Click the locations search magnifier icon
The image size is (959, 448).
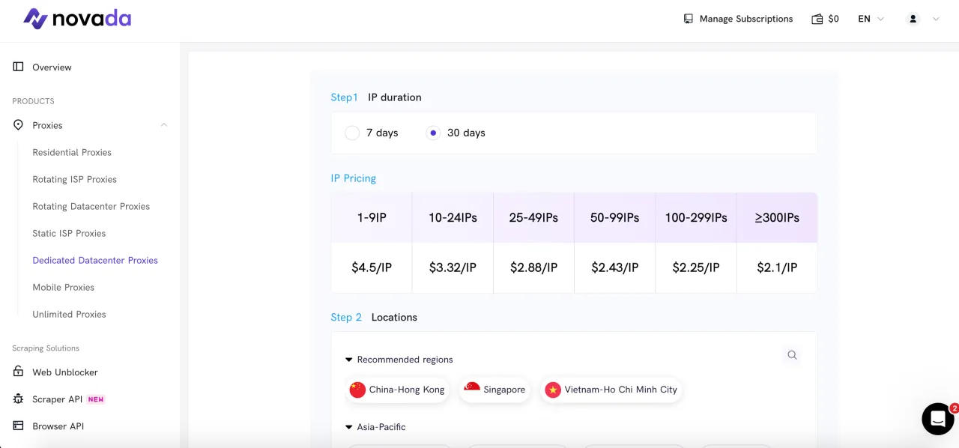(792, 355)
